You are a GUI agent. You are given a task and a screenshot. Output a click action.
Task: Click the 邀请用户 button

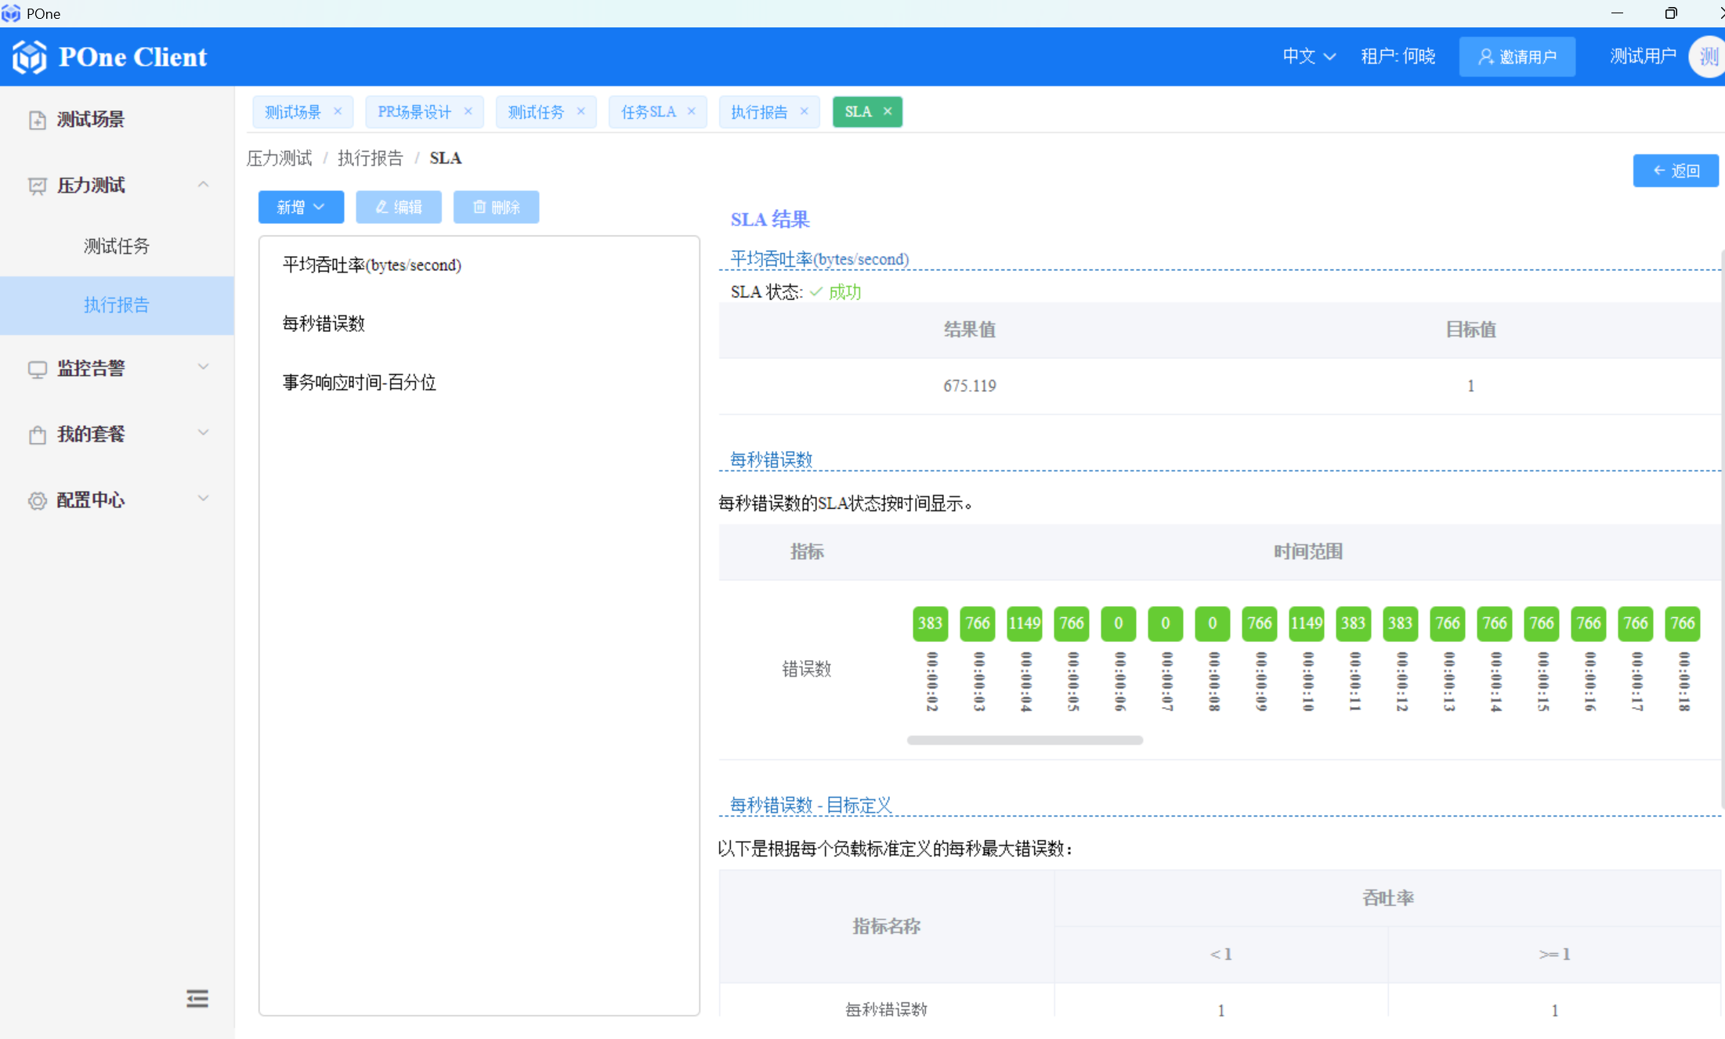[x=1517, y=56]
